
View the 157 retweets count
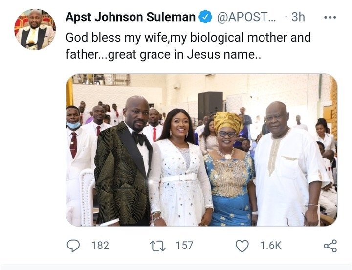click(x=184, y=246)
